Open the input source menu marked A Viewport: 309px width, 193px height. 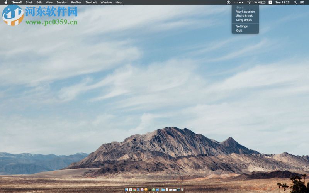pyautogui.click(x=270, y=2)
